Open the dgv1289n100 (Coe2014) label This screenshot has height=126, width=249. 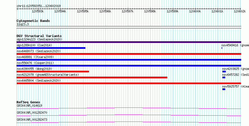point(34,45)
